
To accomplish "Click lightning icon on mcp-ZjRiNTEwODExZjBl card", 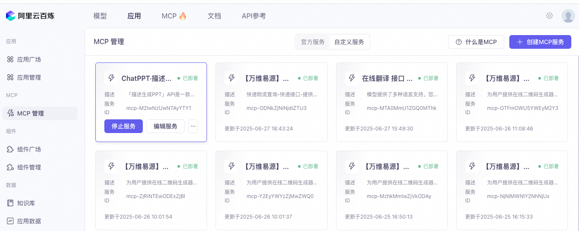I will tap(111, 166).
